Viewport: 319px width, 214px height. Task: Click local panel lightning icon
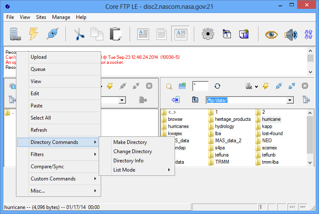click(110, 86)
